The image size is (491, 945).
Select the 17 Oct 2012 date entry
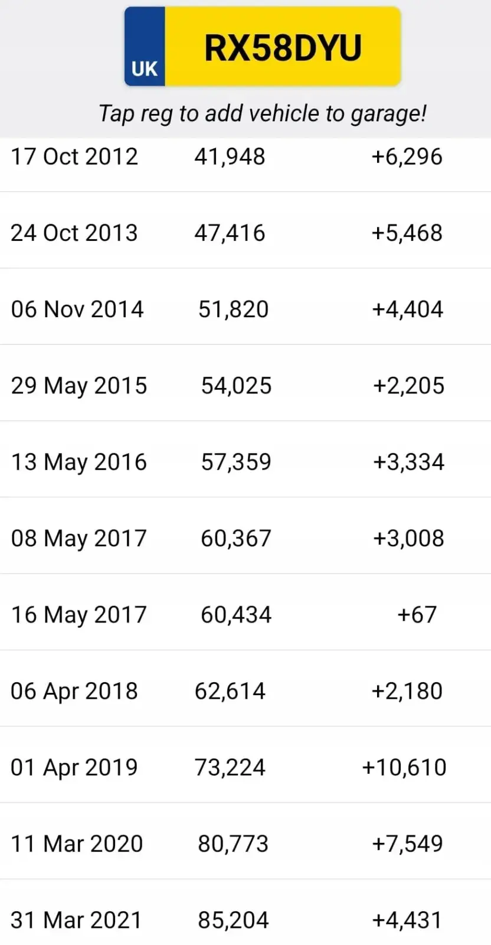tap(74, 157)
